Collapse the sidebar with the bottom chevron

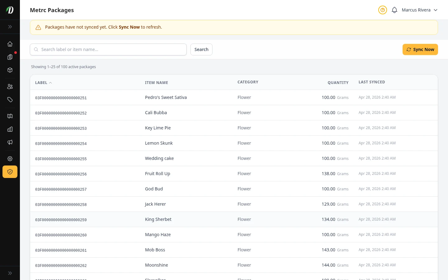tap(10, 273)
